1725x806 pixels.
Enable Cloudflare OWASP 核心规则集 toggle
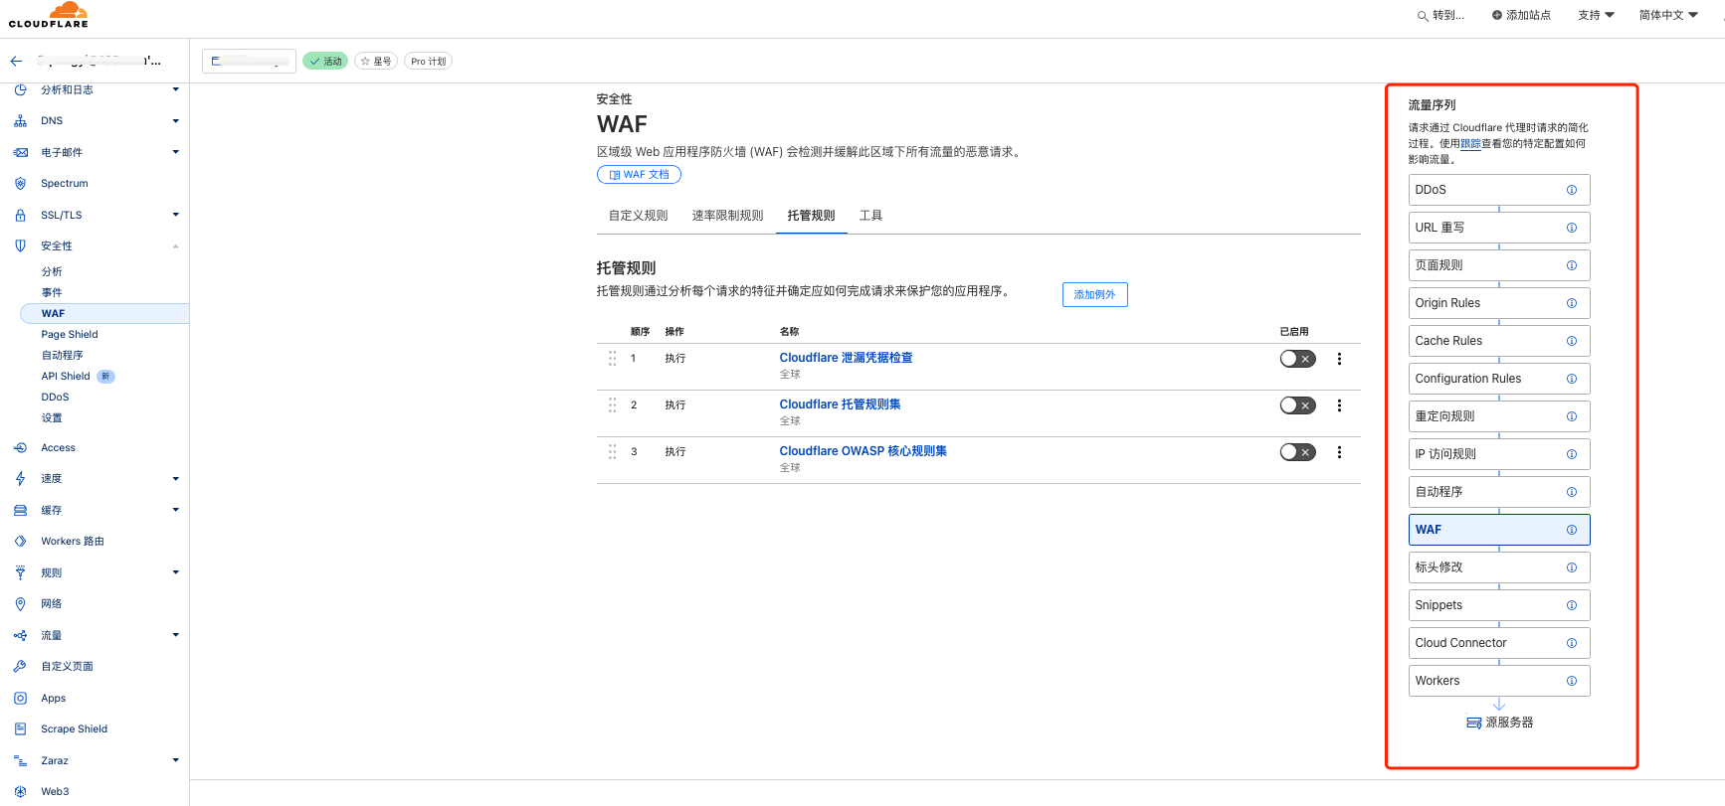tap(1297, 452)
